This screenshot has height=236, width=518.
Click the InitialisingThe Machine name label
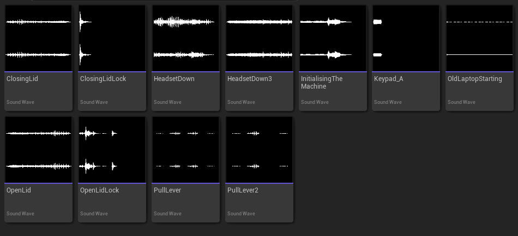tap(322, 83)
